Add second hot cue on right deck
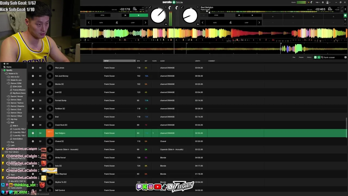The height and width of the screenshot is (196, 348). click(x=293, y=17)
